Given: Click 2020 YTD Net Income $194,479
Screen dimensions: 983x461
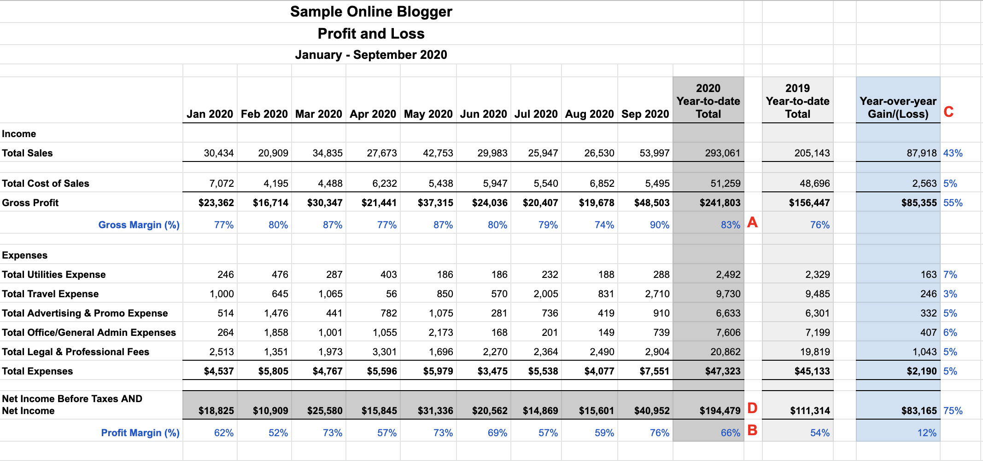Looking at the screenshot, I should point(720,411).
